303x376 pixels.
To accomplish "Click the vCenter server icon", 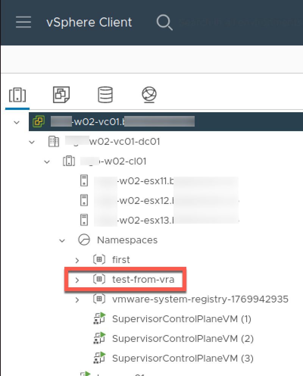I will point(39,121).
